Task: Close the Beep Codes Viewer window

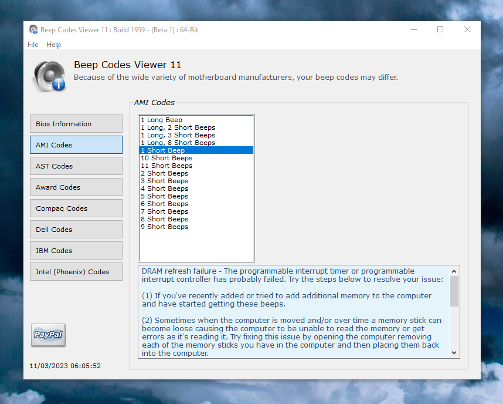Action: click(x=467, y=29)
